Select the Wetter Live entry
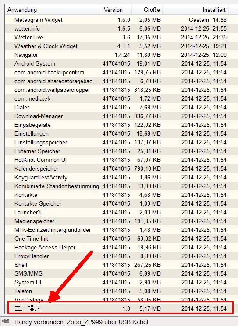The height and width of the screenshot is (326, 238). pyautogui.click(x=117, y=37)
